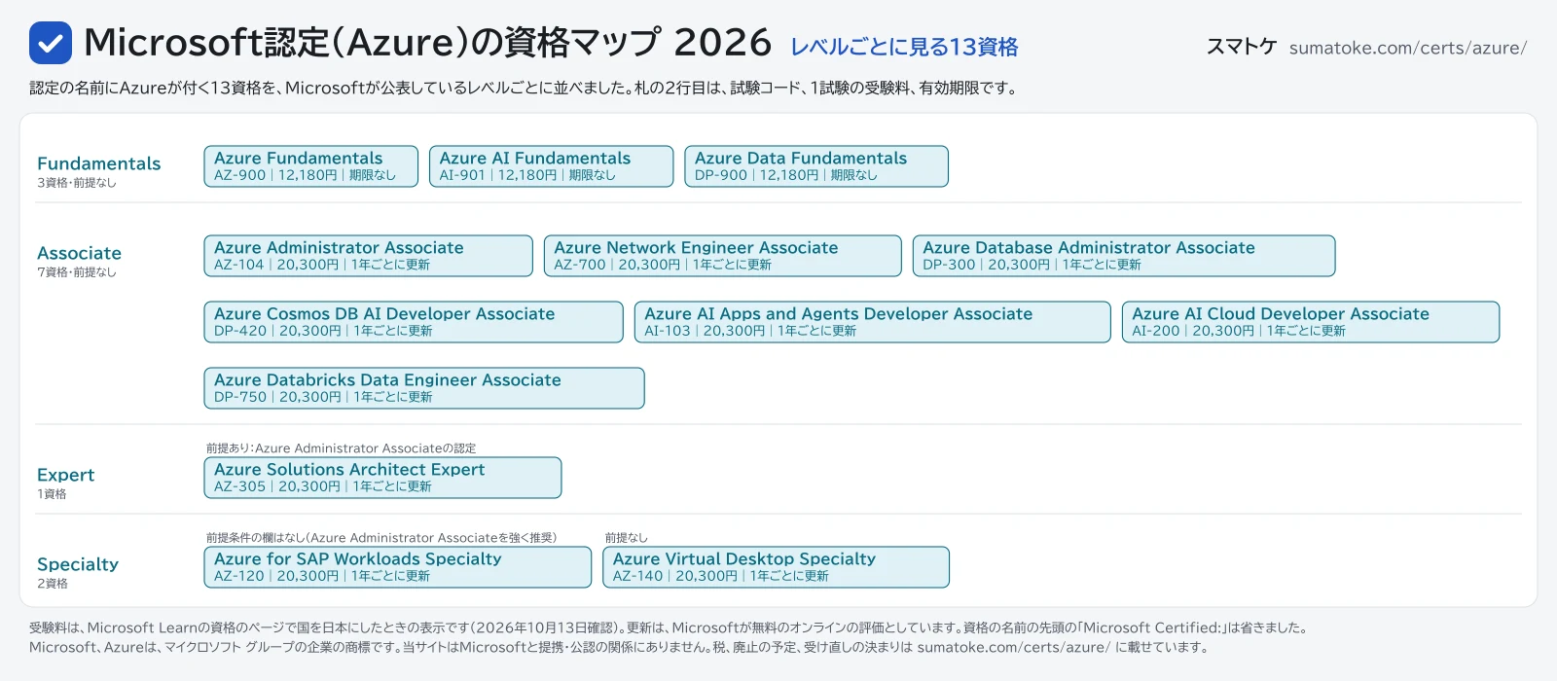
Task: Select the Associate level heading
Action: (x=79, y=253)
